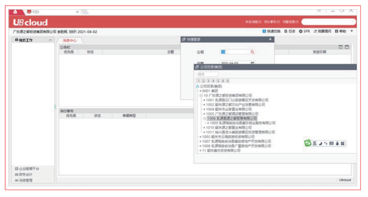The image size is (368, 197).
Task: Click the 五 input mode icon
Action: click(314, 143)
